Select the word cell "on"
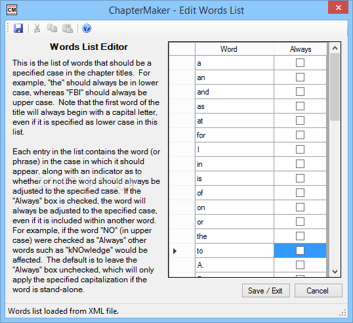Viewport: 353px width, 323px height. (x=234, y=207)
